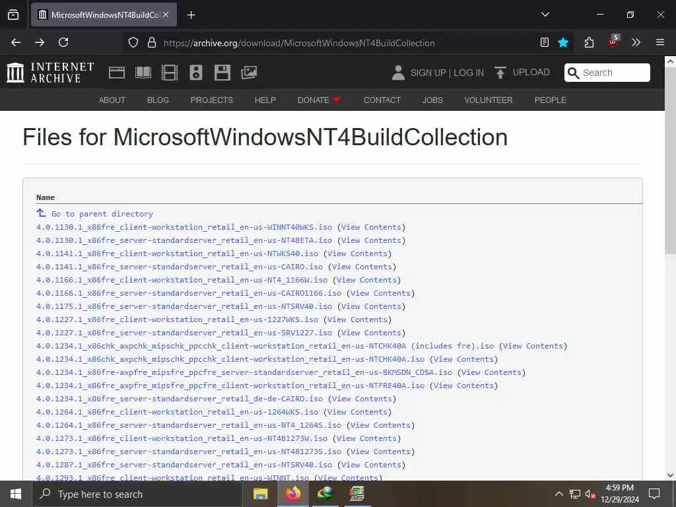This screenshot has height=507, width=676.
Task: Open tracking protection shield icon
Action: 133,42
